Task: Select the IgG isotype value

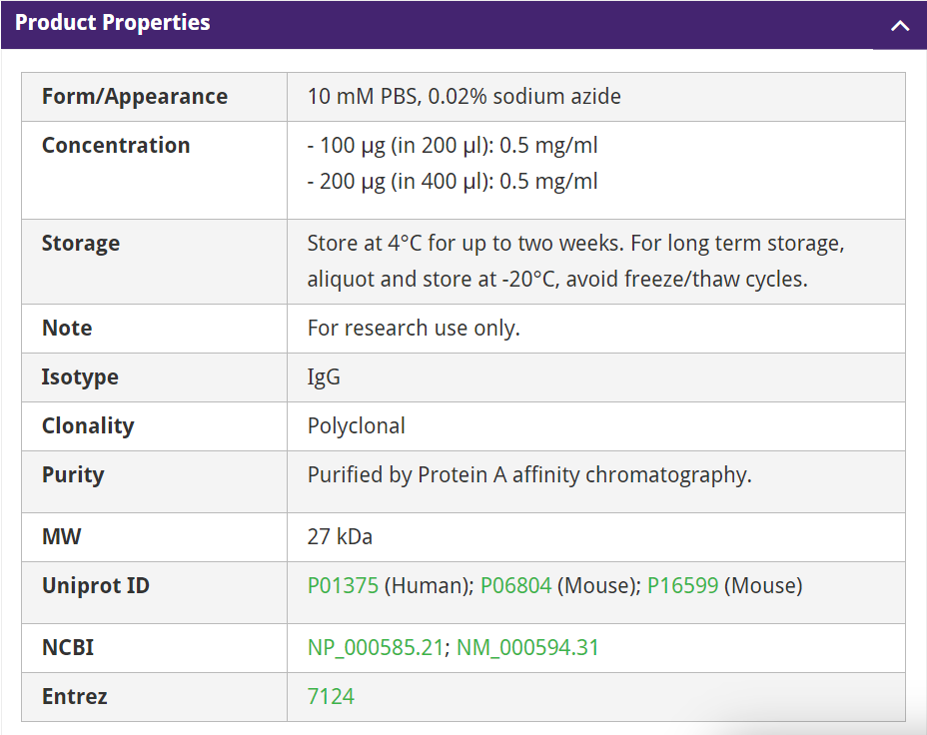Action: (x=324, y=376)
